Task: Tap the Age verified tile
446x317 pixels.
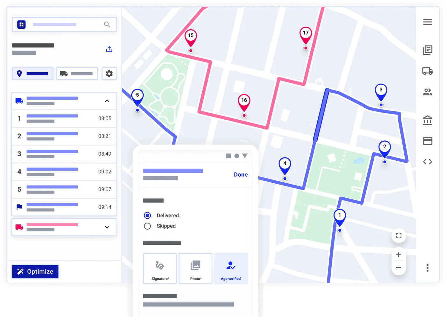Action: coord(231,268)
